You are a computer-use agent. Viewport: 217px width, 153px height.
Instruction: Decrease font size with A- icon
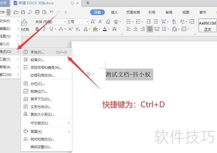(100, 22)
